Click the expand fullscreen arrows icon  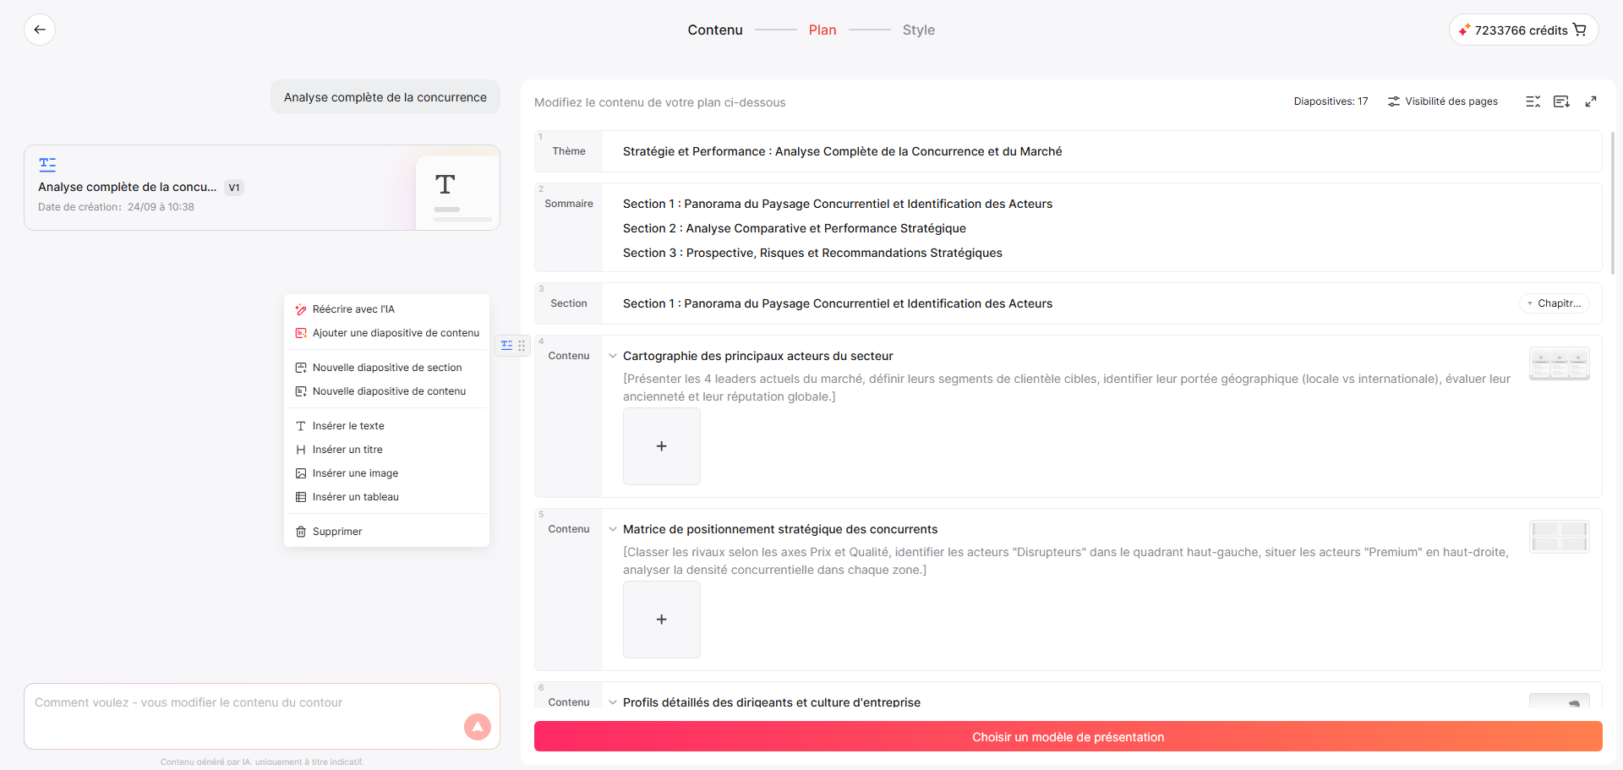coord(1591,101)
